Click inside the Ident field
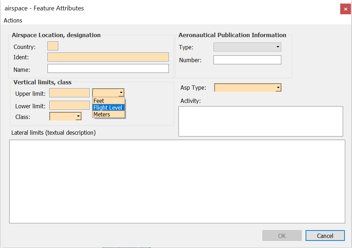Image resolution: width=352 pixels, height=248 pixels. [108, 57]
